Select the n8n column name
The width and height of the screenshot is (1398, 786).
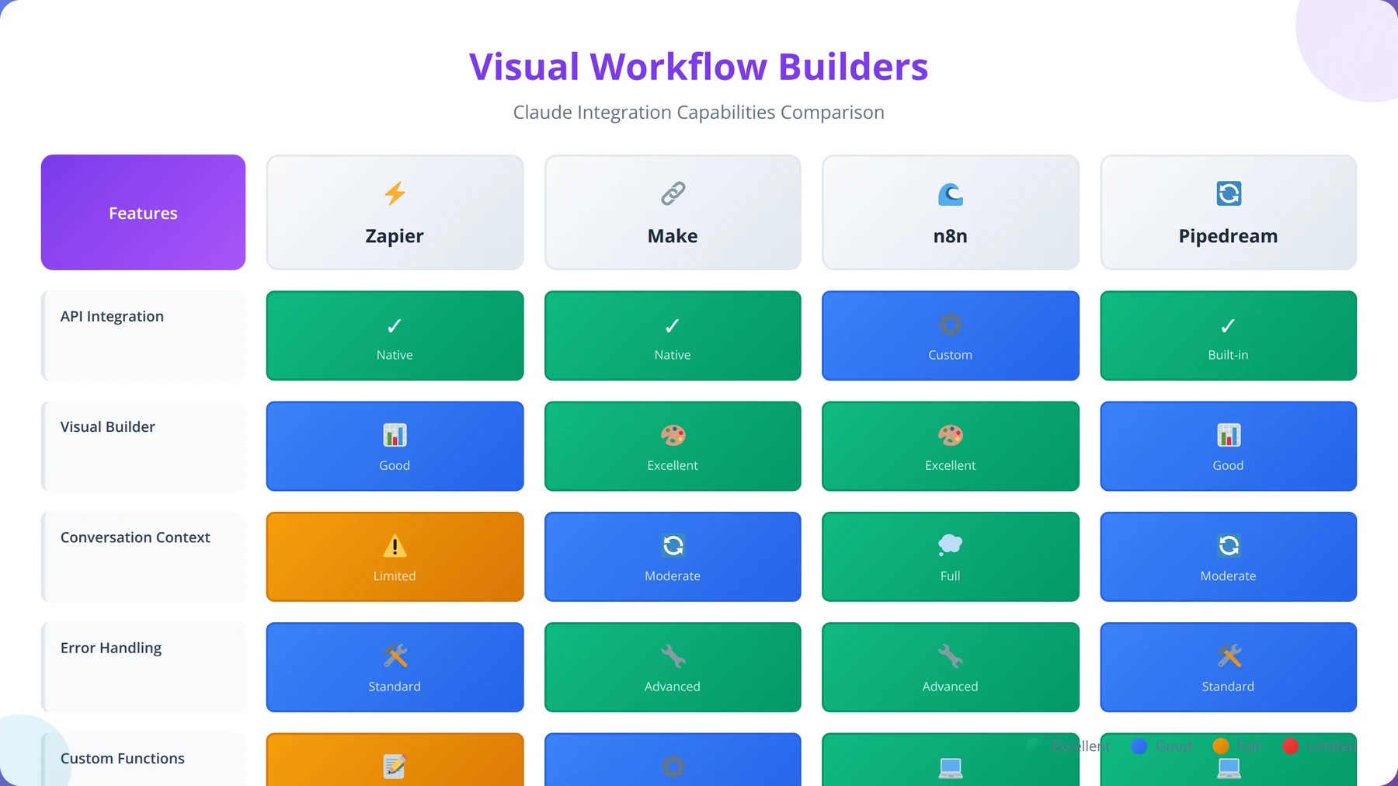coord(950,236)
